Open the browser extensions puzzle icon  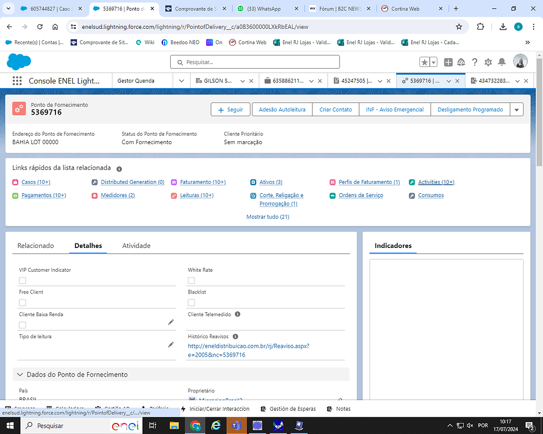click(480, 27)
